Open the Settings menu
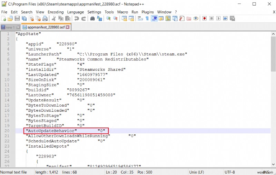The width and height of the screenshot is (276, 175). 94,12
